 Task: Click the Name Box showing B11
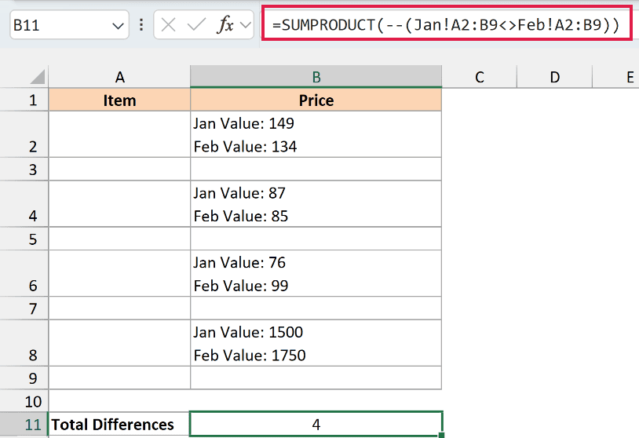(69, 25)
